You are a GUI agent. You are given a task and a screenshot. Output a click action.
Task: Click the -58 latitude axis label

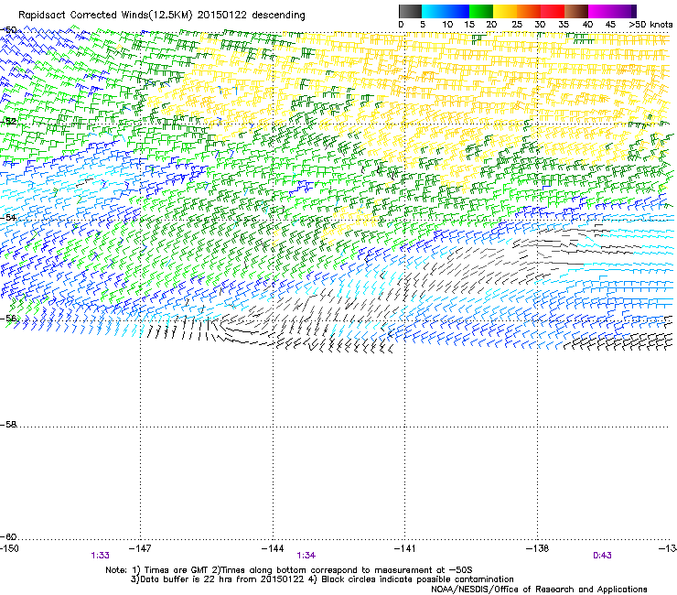coord(8,425)
